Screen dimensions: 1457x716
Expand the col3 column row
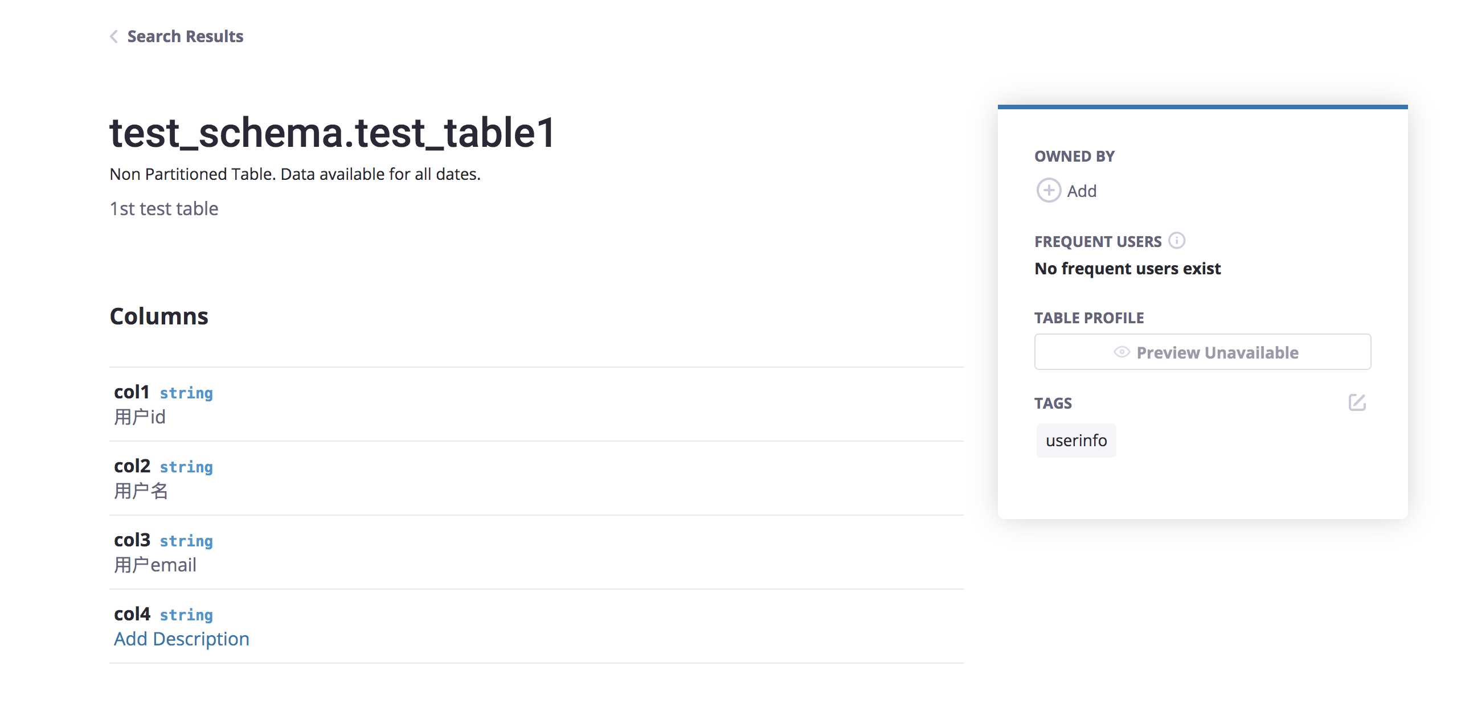537,552
